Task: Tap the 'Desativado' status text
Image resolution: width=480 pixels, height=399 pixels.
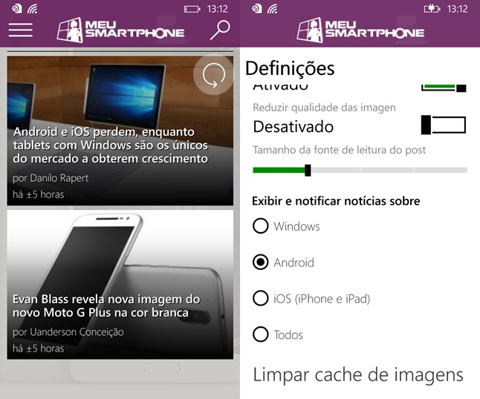Action: (x=293, y=127)
